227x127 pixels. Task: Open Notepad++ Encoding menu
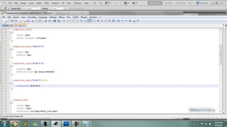[32, 17]
